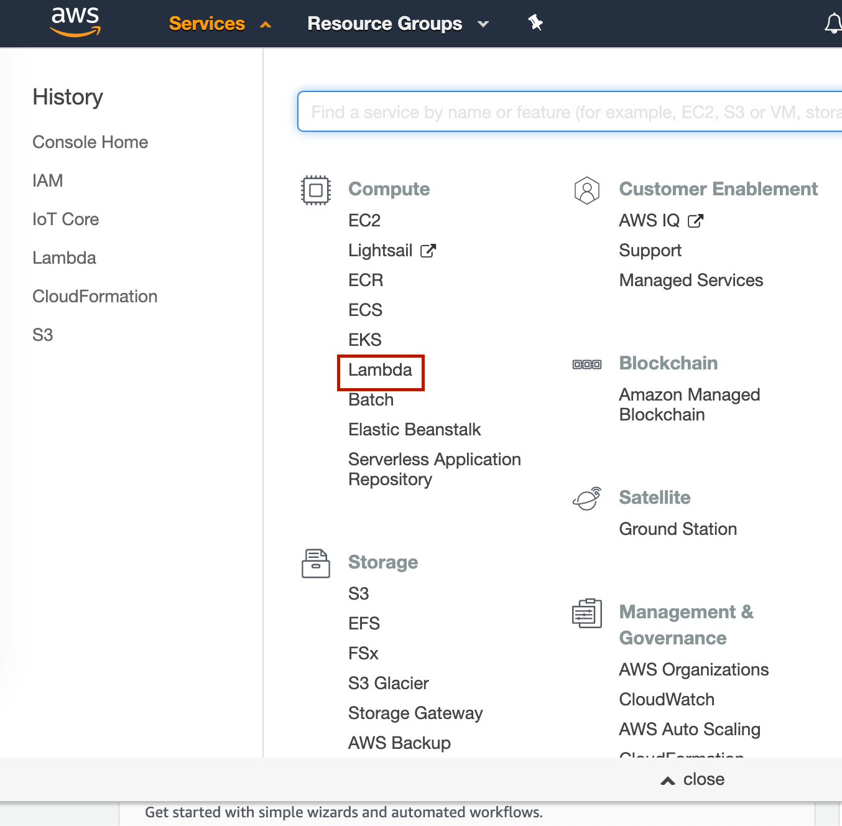Click the Management & Governance clipboard icon

(x=586, y=613)
